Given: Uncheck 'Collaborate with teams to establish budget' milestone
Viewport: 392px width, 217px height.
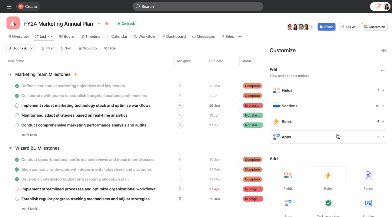Looking at the screenshot, I should click(x=17, y=96).
